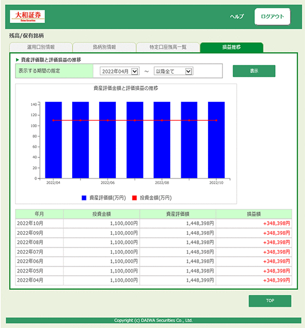
Task: Click the chart title 資産評価金額と評価損益の推移
Action: [x=126, y=88]
